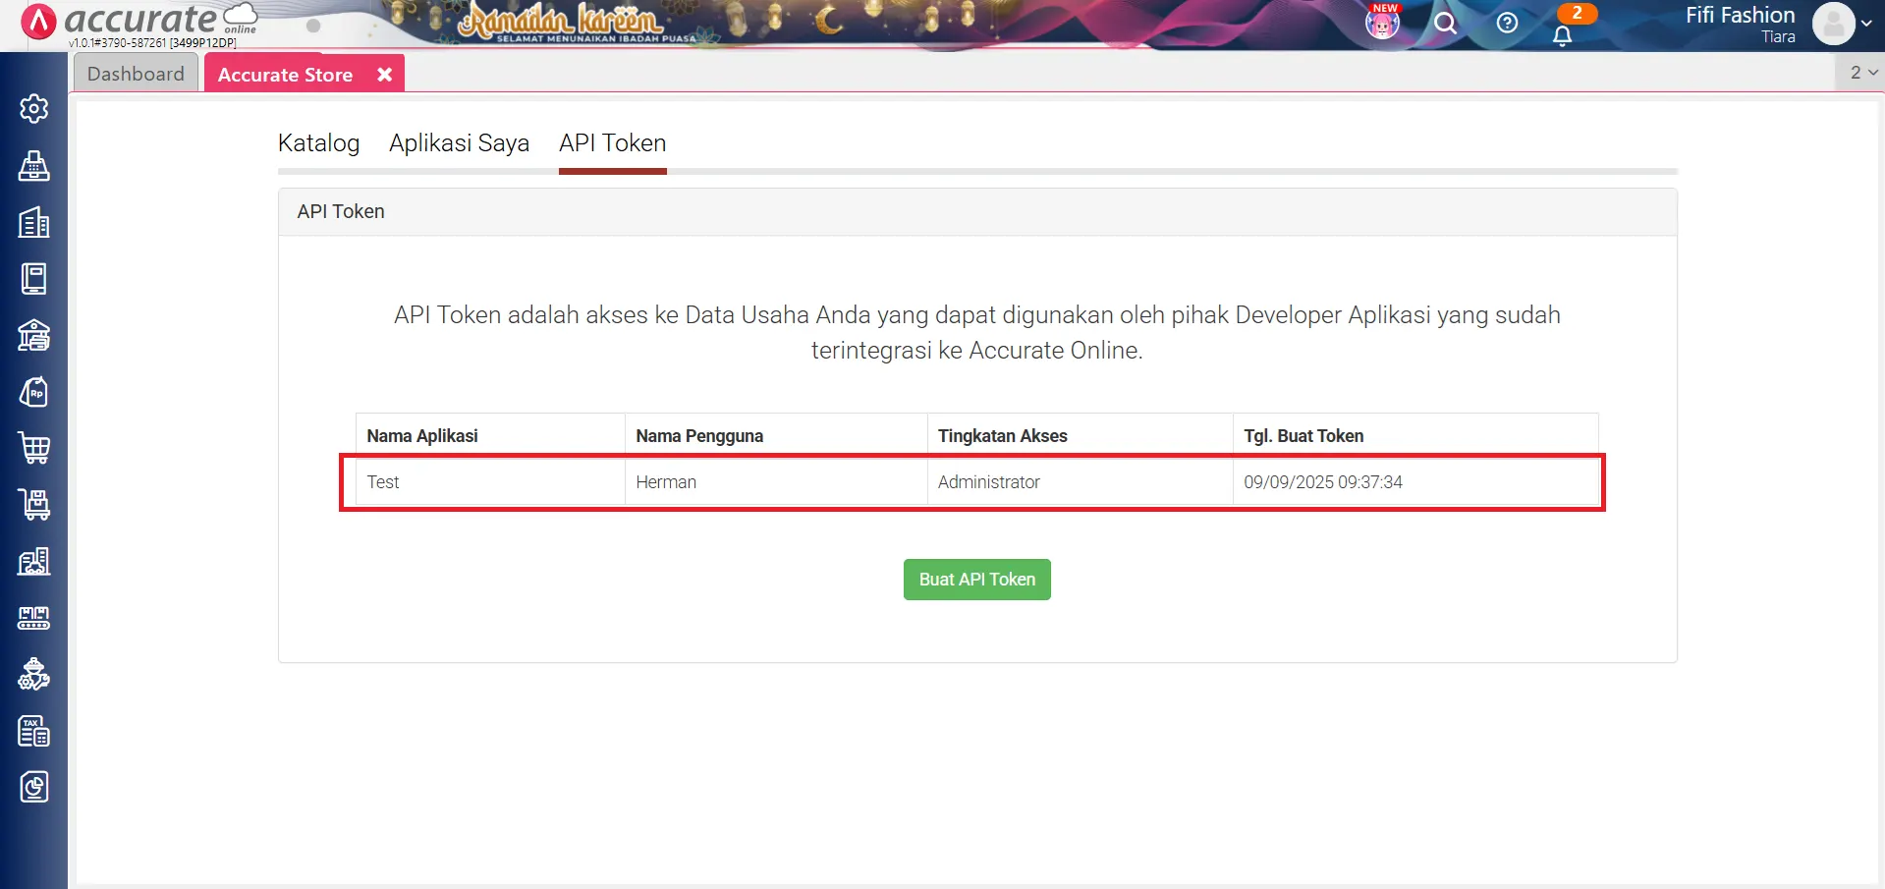
Task: Switch to the Katalog tab
Action: coord(318,143)
